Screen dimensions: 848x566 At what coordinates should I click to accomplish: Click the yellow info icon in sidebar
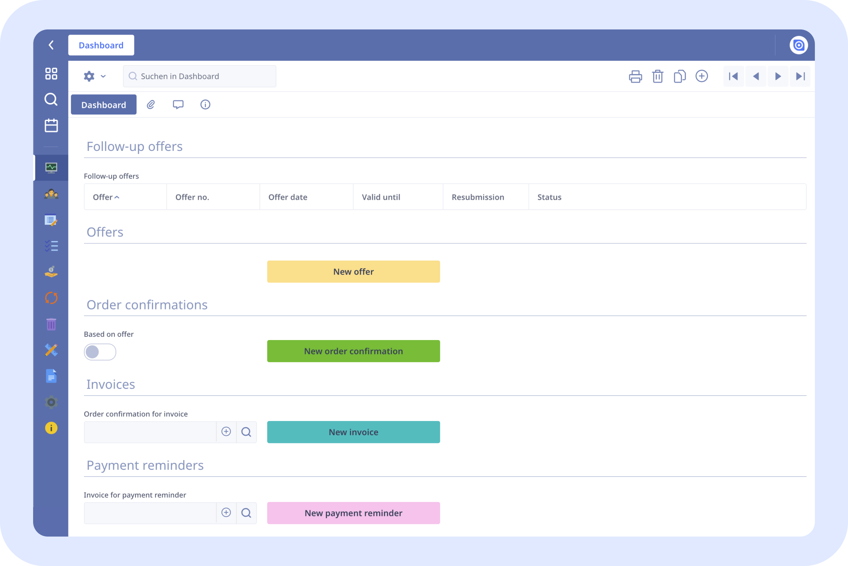[x=51, y=428]
